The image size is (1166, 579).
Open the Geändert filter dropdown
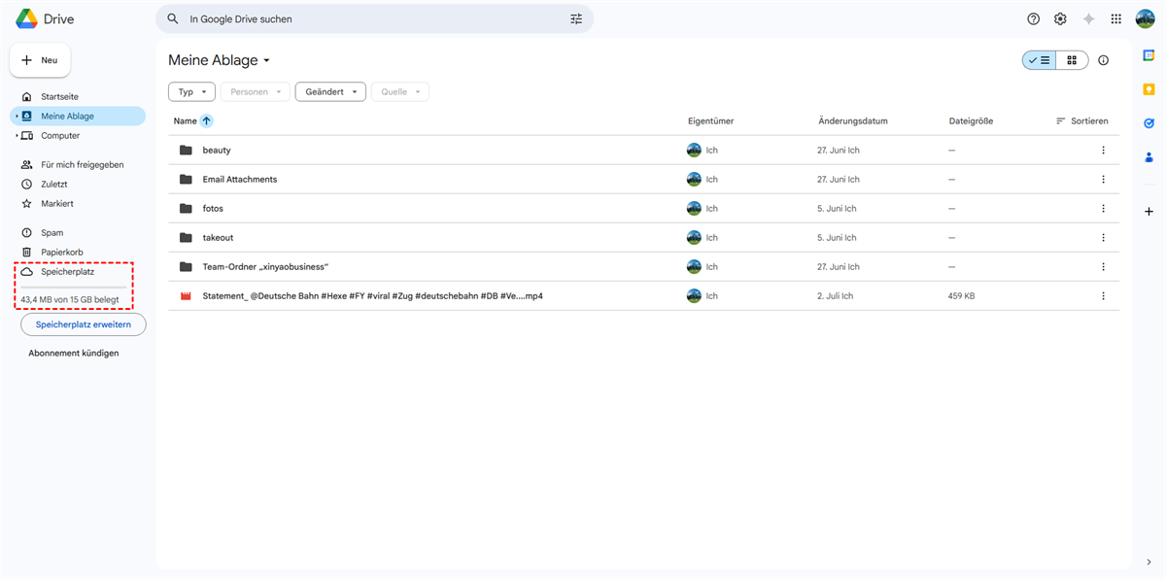click(x=330, y=92)
